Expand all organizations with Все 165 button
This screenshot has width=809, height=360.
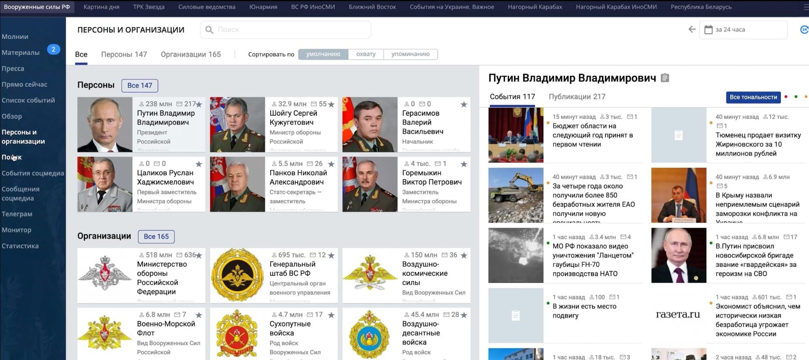156,236
